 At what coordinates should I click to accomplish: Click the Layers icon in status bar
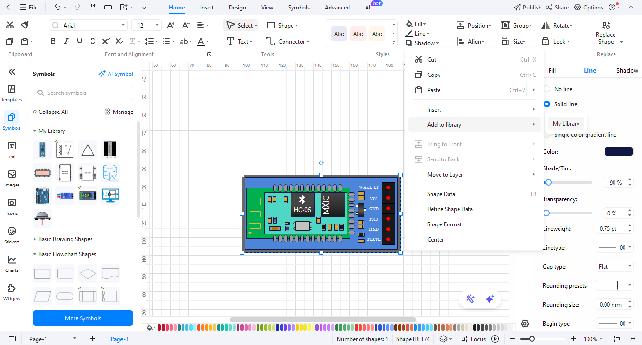click(443, 339)
